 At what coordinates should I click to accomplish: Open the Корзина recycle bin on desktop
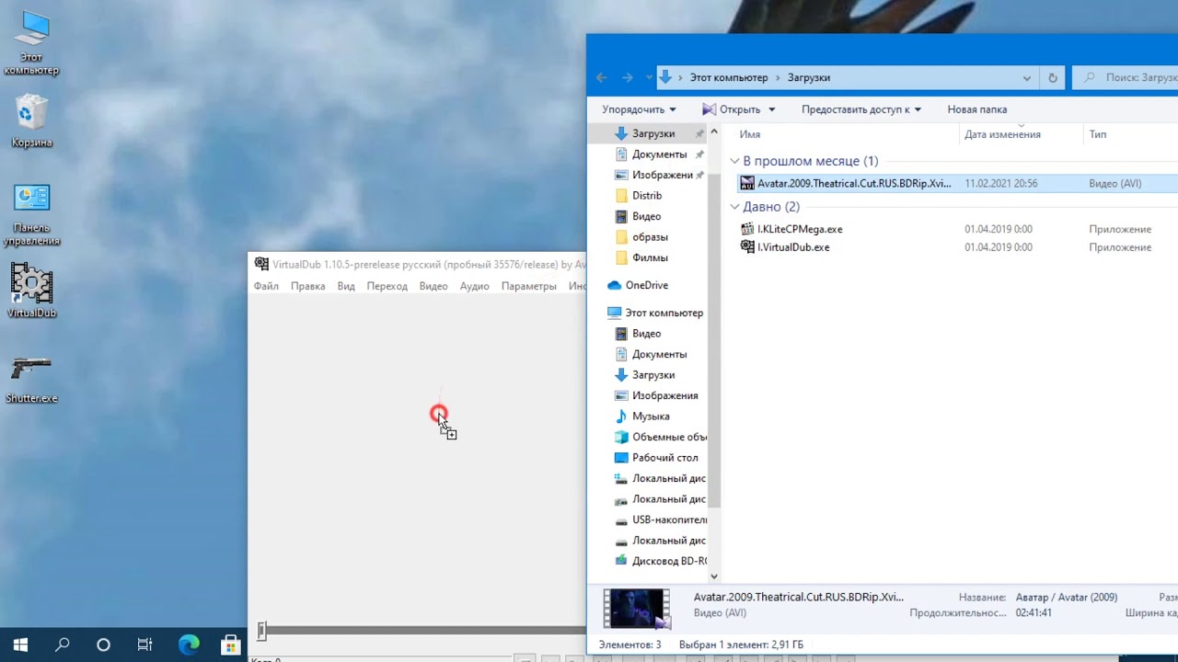[x=31, y=120]
